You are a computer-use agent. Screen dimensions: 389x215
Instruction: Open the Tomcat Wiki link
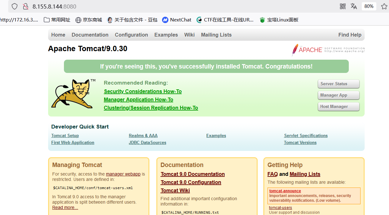(x=175, y=191)
